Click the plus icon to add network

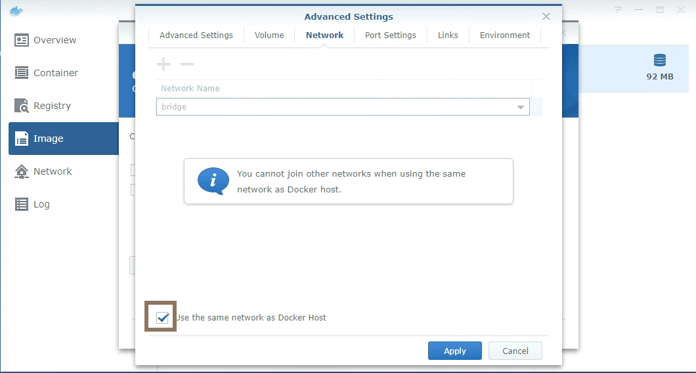click(x=163, y=64)
